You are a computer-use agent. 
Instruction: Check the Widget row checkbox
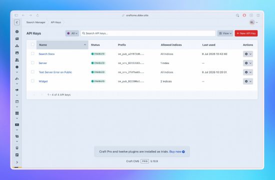coord(32,81)
